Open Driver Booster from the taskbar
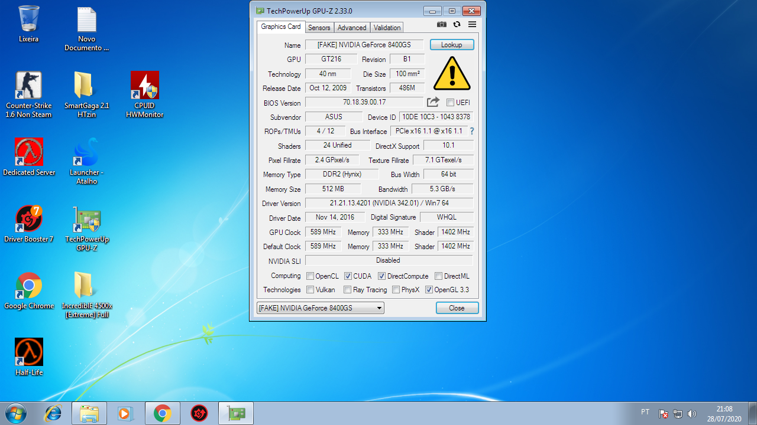The image size is (757, 425). [x=199, y=414]
